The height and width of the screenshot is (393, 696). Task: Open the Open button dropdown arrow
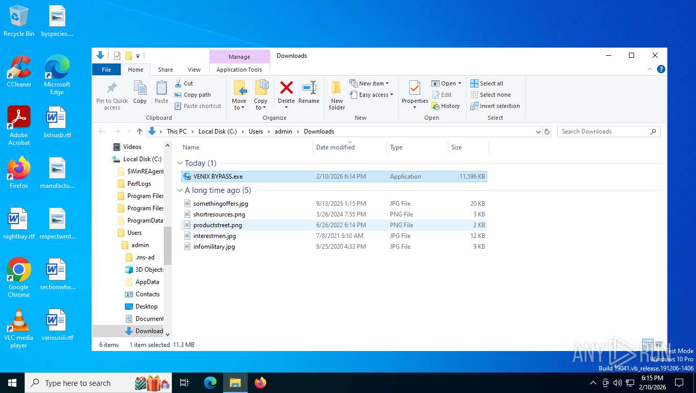(x=460, y=83)
